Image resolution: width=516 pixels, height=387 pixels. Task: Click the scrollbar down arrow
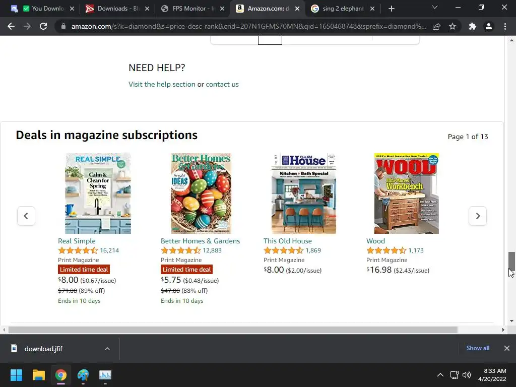(x=511, y=321)
